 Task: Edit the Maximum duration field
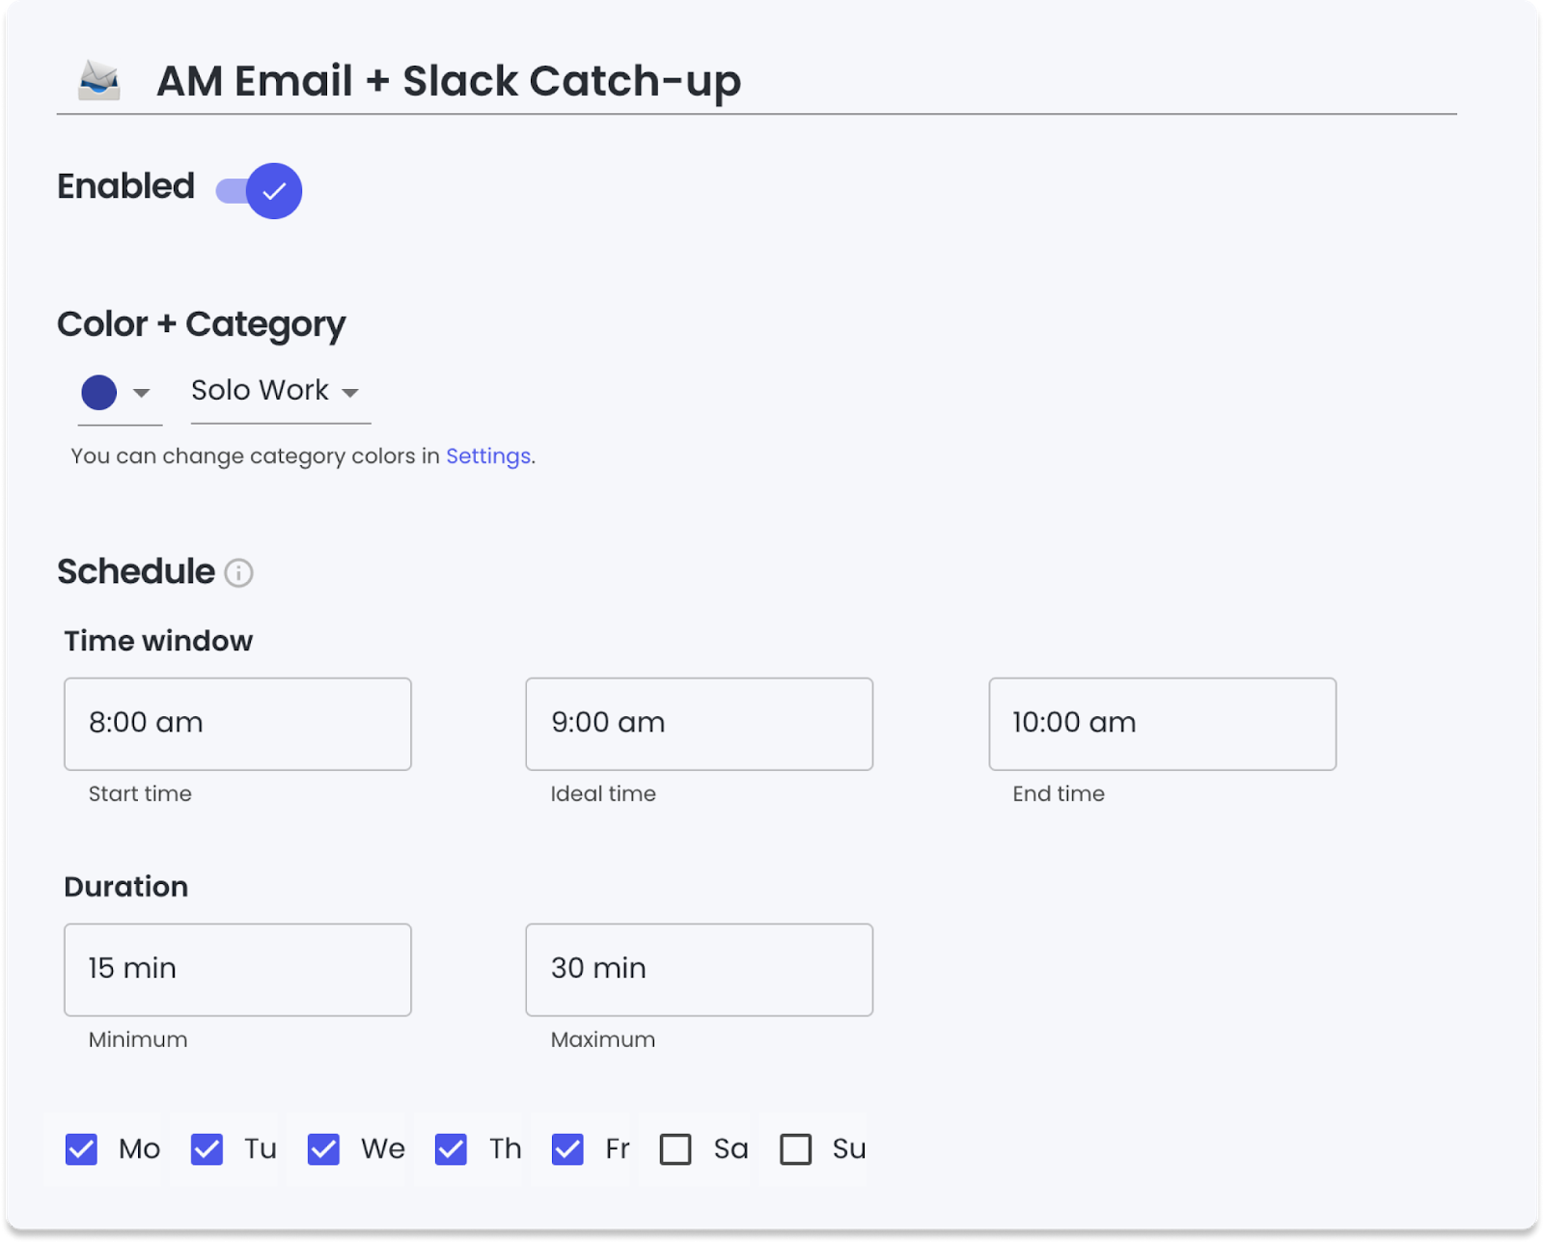(699, 969)
